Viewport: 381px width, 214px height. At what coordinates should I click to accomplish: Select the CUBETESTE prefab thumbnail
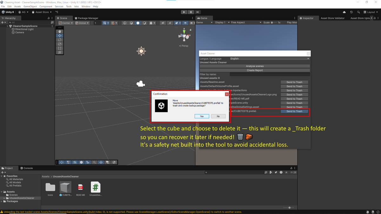pos(65,187)
